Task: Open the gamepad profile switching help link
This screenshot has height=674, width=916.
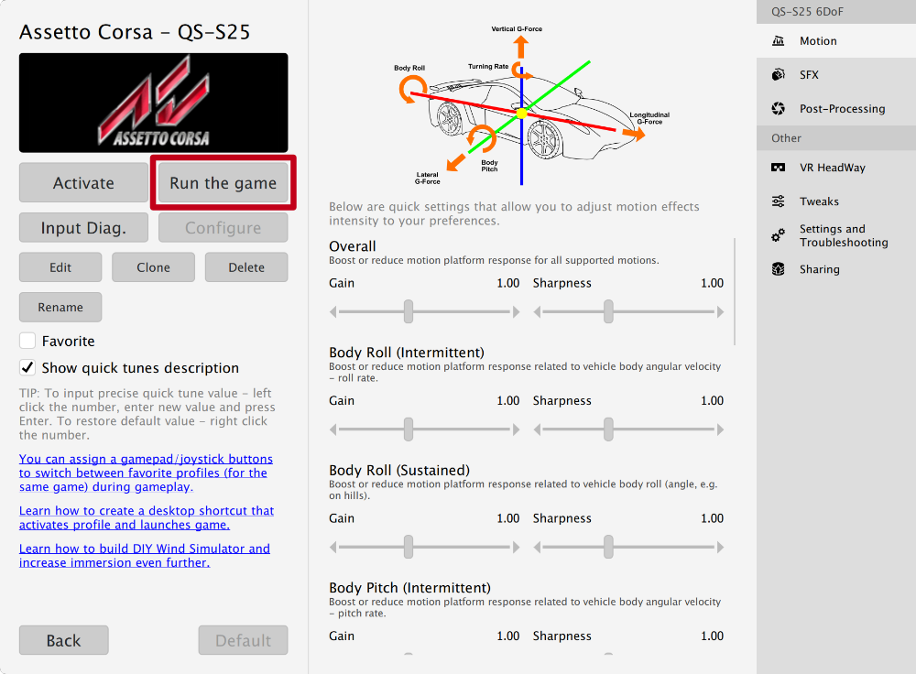Action: click(147, 473)
